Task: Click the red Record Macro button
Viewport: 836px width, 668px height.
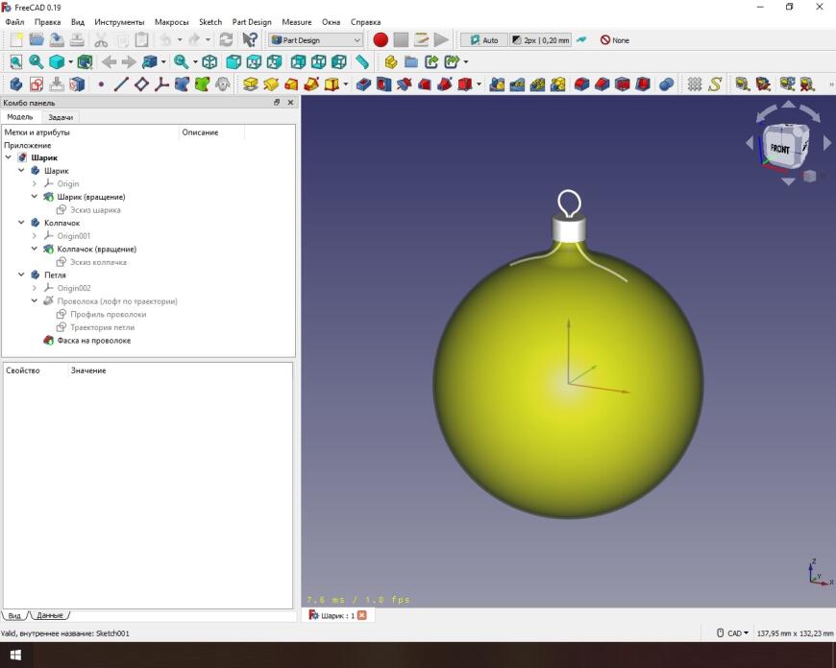Action: pyautogui.click(x=381, y=40)
